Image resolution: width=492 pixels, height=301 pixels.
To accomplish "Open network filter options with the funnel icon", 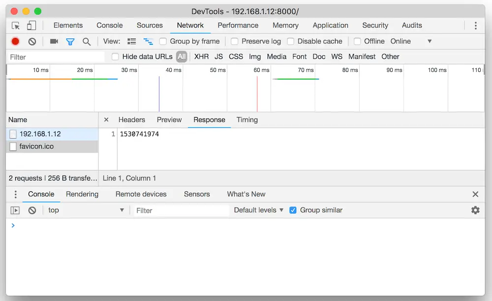I will (x=70, y=41).
